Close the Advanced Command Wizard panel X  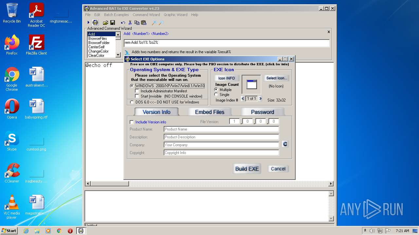coord(329,32)
